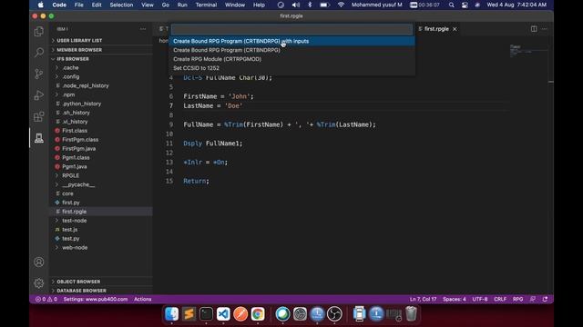
Task: Open the Trash in the dock
Action: click(411, 314)
